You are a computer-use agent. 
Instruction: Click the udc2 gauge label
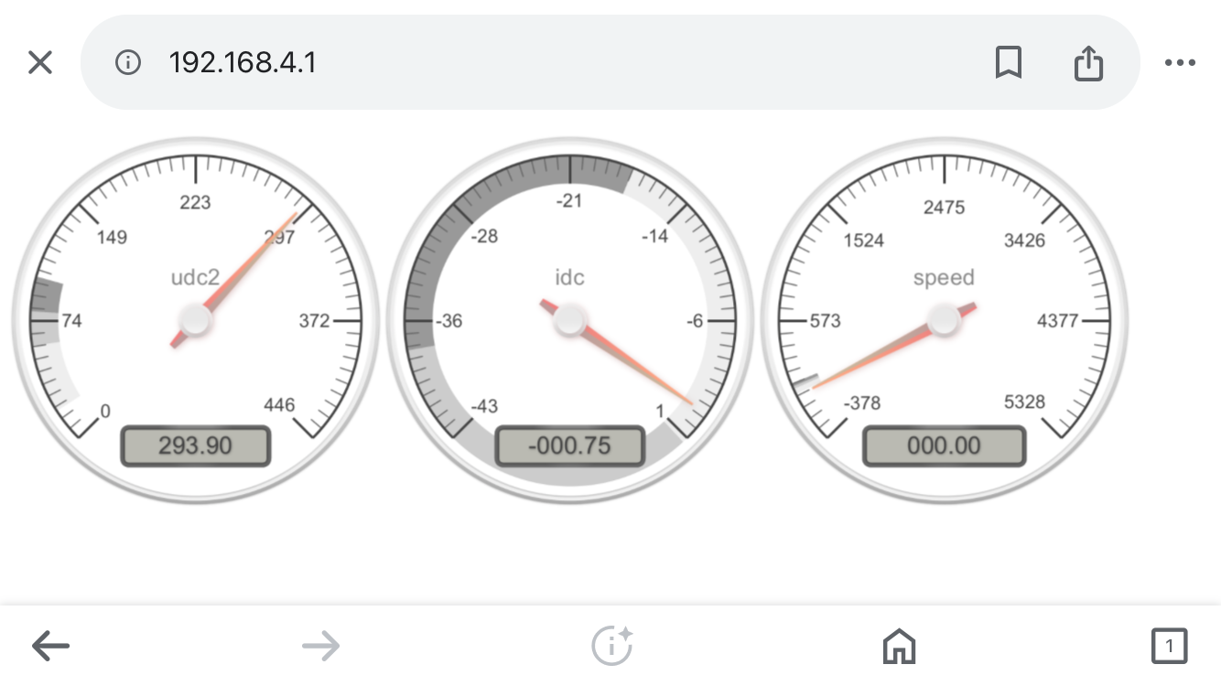[196, 277]
